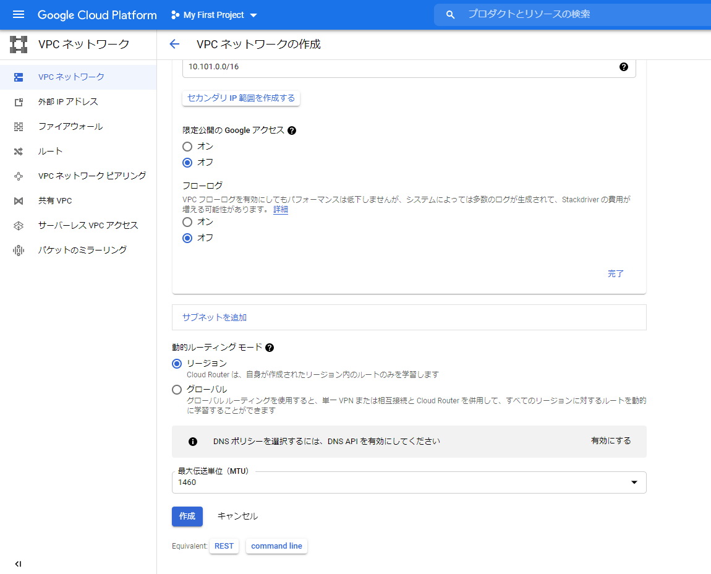Click the VPC network product icon
The height and width of the screenshot is (574, 711).
[19, 45]
